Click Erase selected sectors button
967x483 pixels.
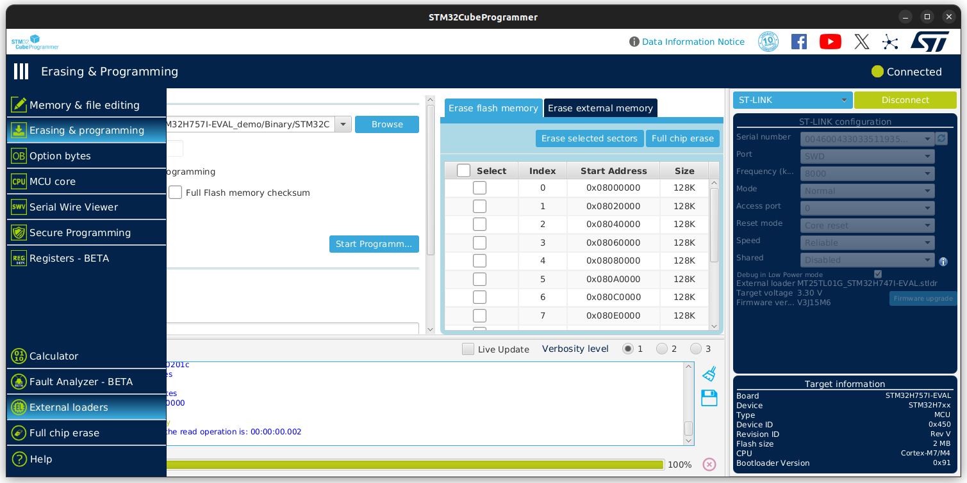(x=590, y=138)
